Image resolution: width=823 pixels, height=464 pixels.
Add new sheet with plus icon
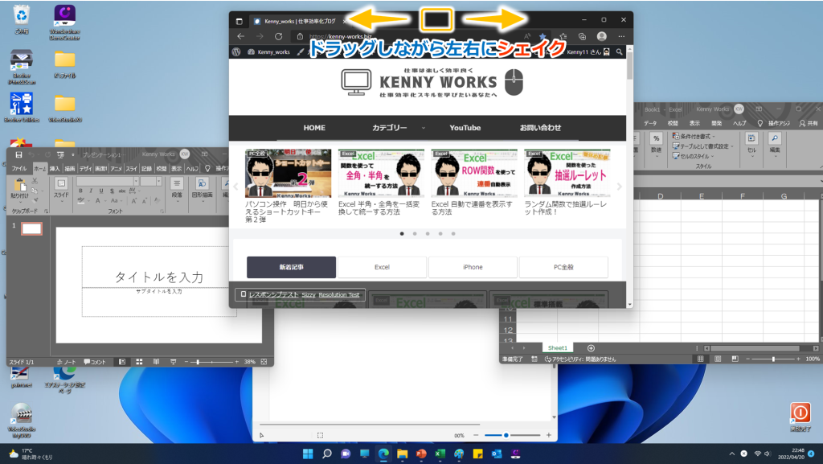[591, 347]
